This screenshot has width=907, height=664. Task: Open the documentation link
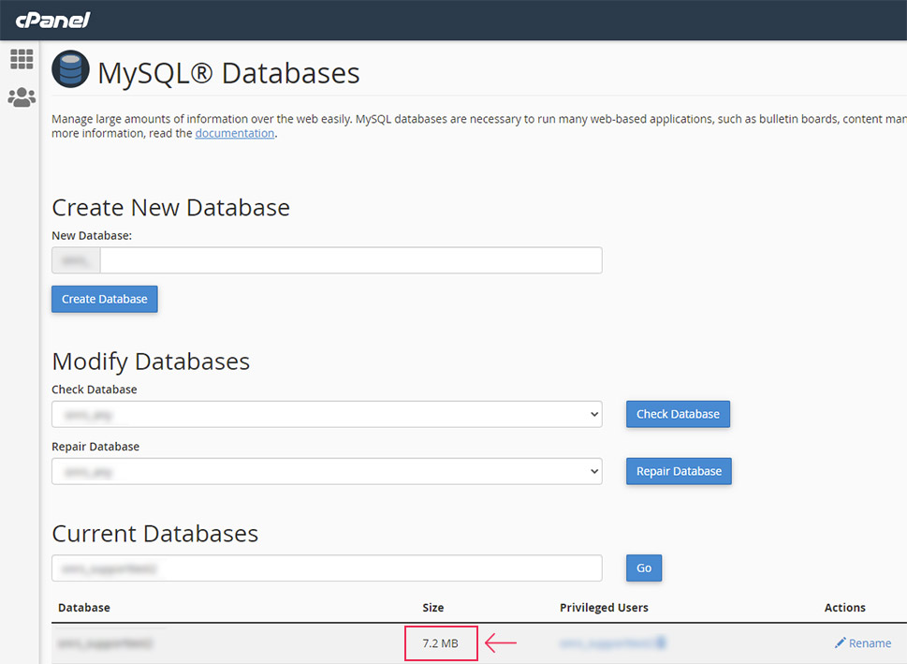tap(234, 133)
